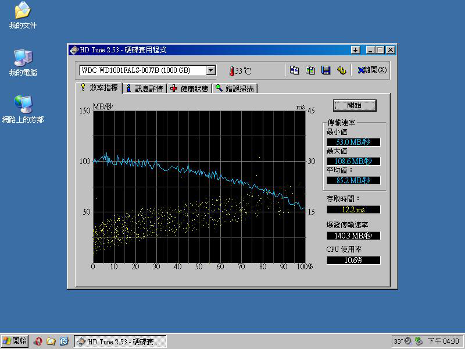Open 我的文件 desktop folder icon
Image resolution: width=465 pixels, height=349 pixels.
(23, 16)
